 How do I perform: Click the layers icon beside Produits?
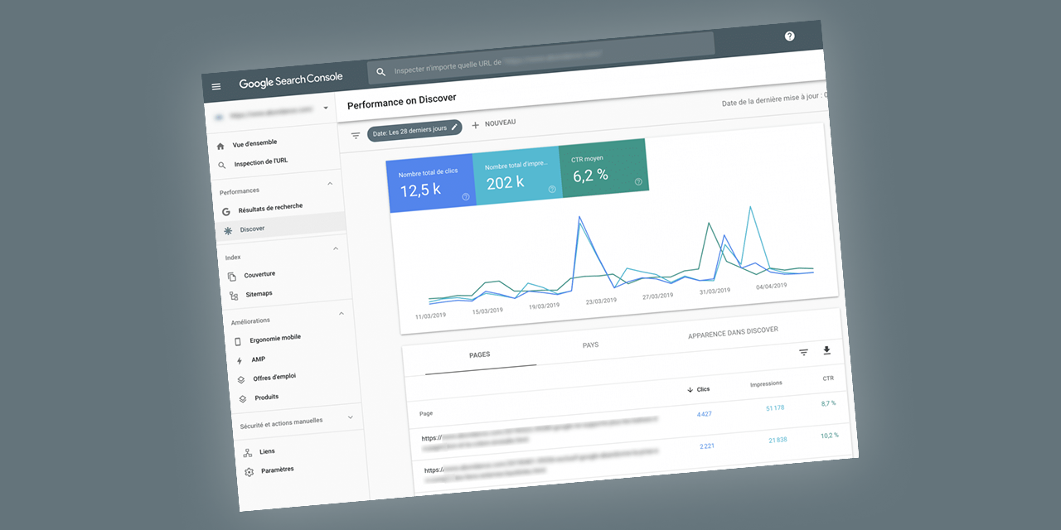(x=243, y=399)
